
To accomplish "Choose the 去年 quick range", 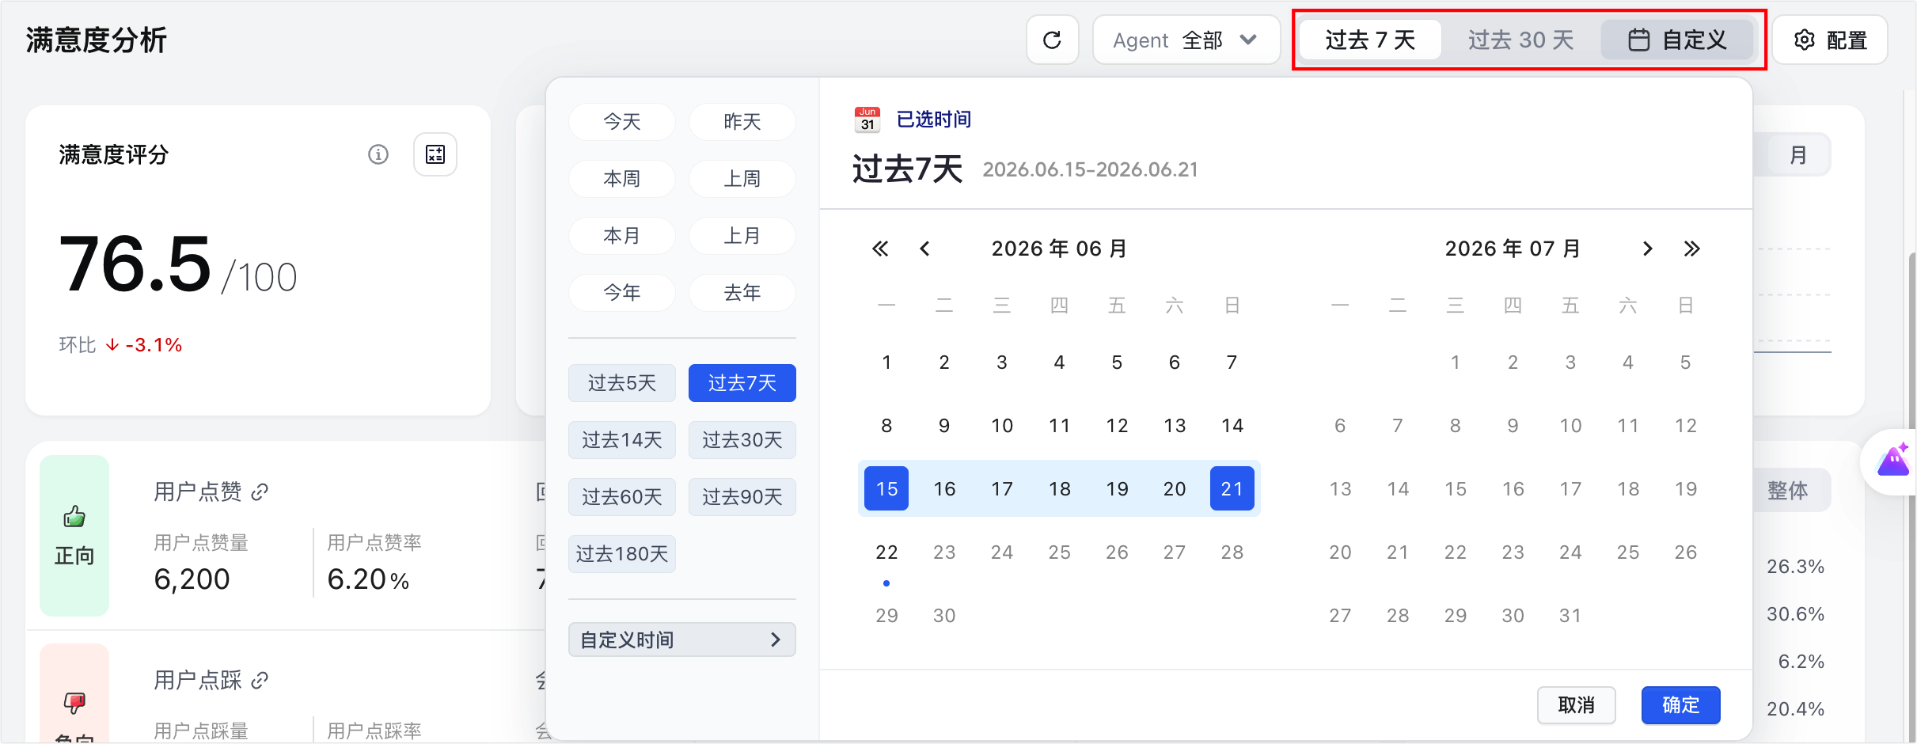I will (x=742, y=293).
